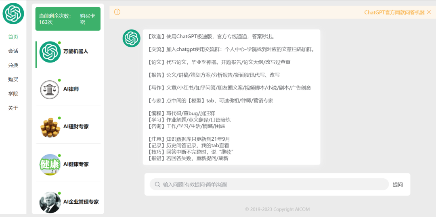Image resolution: width=436 pixels, height=217 pixels.
Task: Click the search magnifier icon in input
Action: point(157,184)
